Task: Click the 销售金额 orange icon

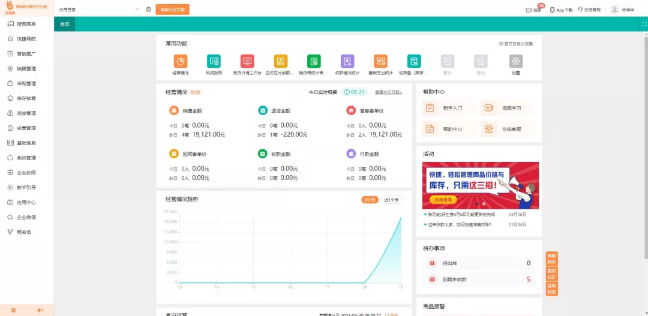Action: pyautogui.click(x=173, y=110)
